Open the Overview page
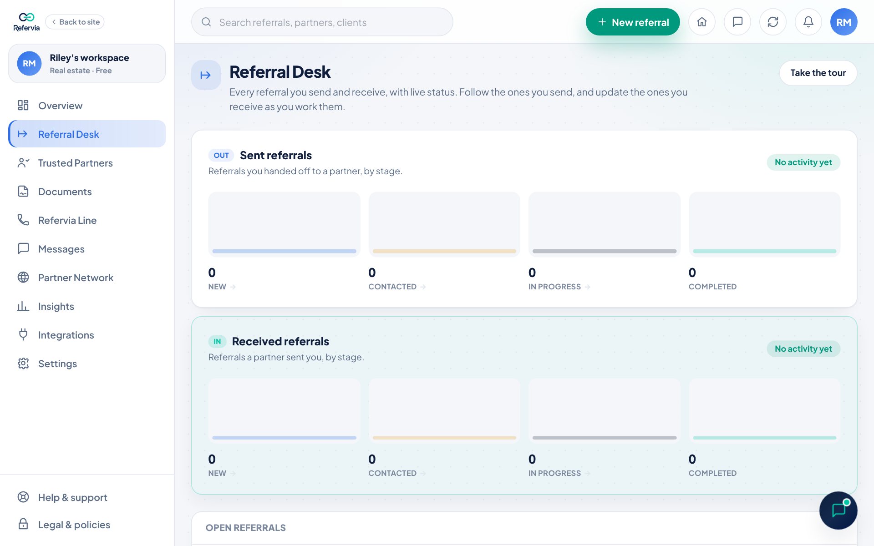This screenshot has height=546, width=874. (87, 106)
